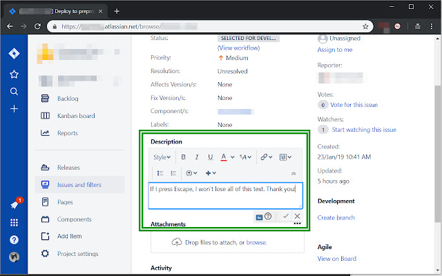Collapse the editor toolbar chevron
This screenshot has width=442, height=276.
294,173
